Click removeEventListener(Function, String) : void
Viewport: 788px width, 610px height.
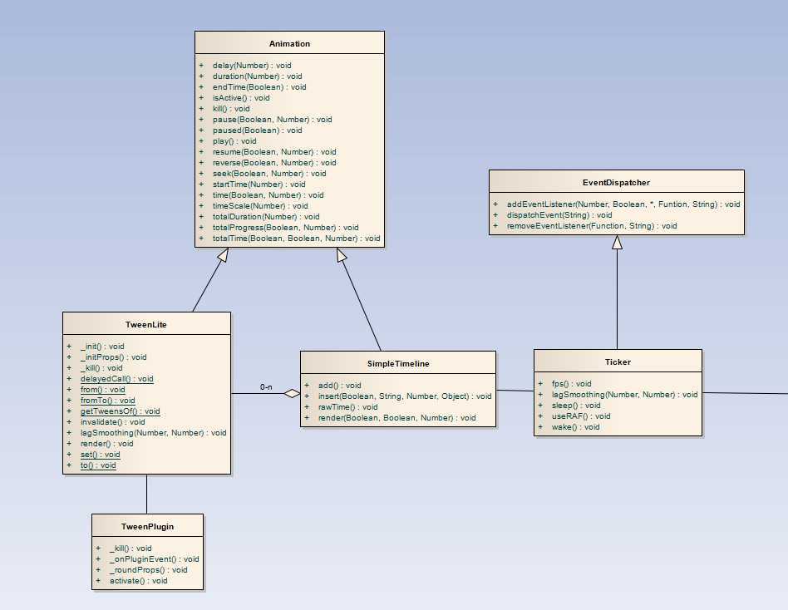(592, 225)
